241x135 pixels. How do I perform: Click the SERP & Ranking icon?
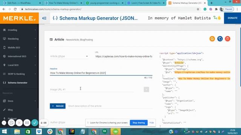4,74
